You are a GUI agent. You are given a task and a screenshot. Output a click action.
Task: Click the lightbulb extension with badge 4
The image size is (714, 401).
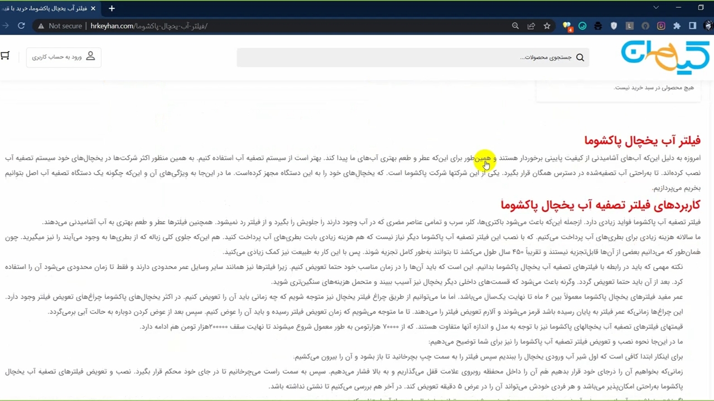tap(567, 26)
